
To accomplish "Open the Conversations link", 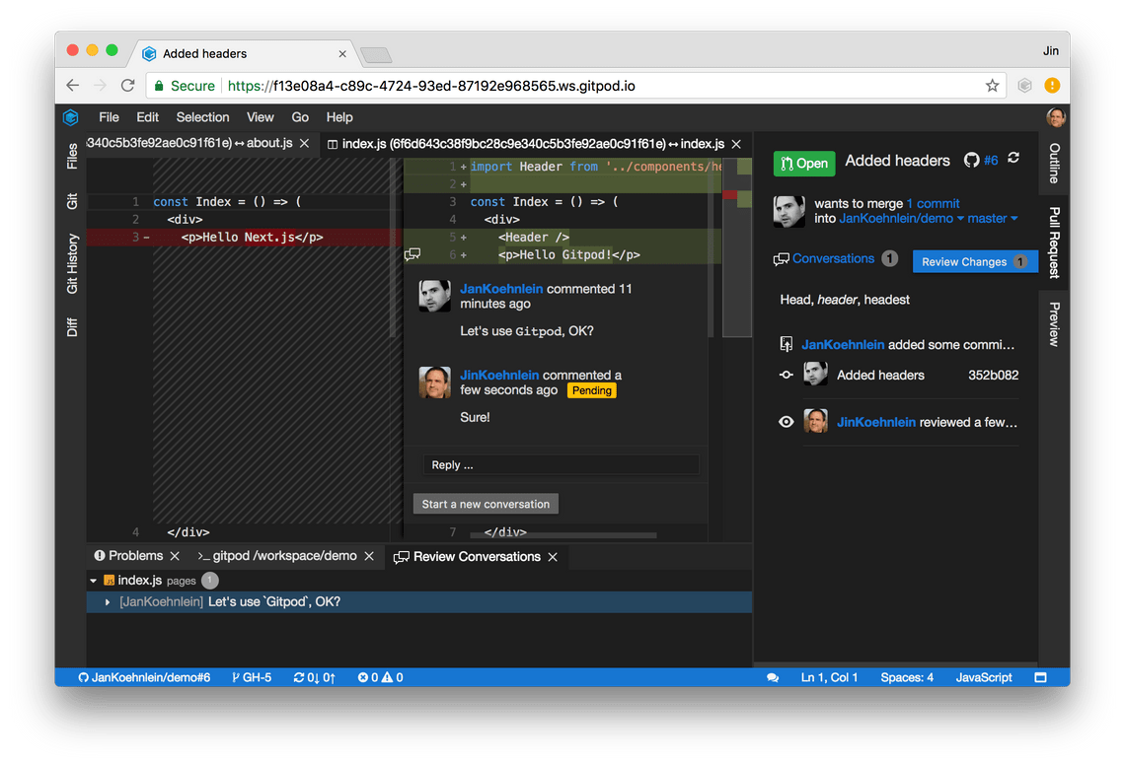I will pos(833,259).
